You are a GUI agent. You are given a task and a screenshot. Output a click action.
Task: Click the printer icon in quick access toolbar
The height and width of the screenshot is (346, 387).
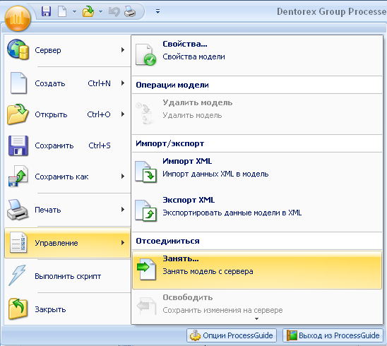point(130,11)
